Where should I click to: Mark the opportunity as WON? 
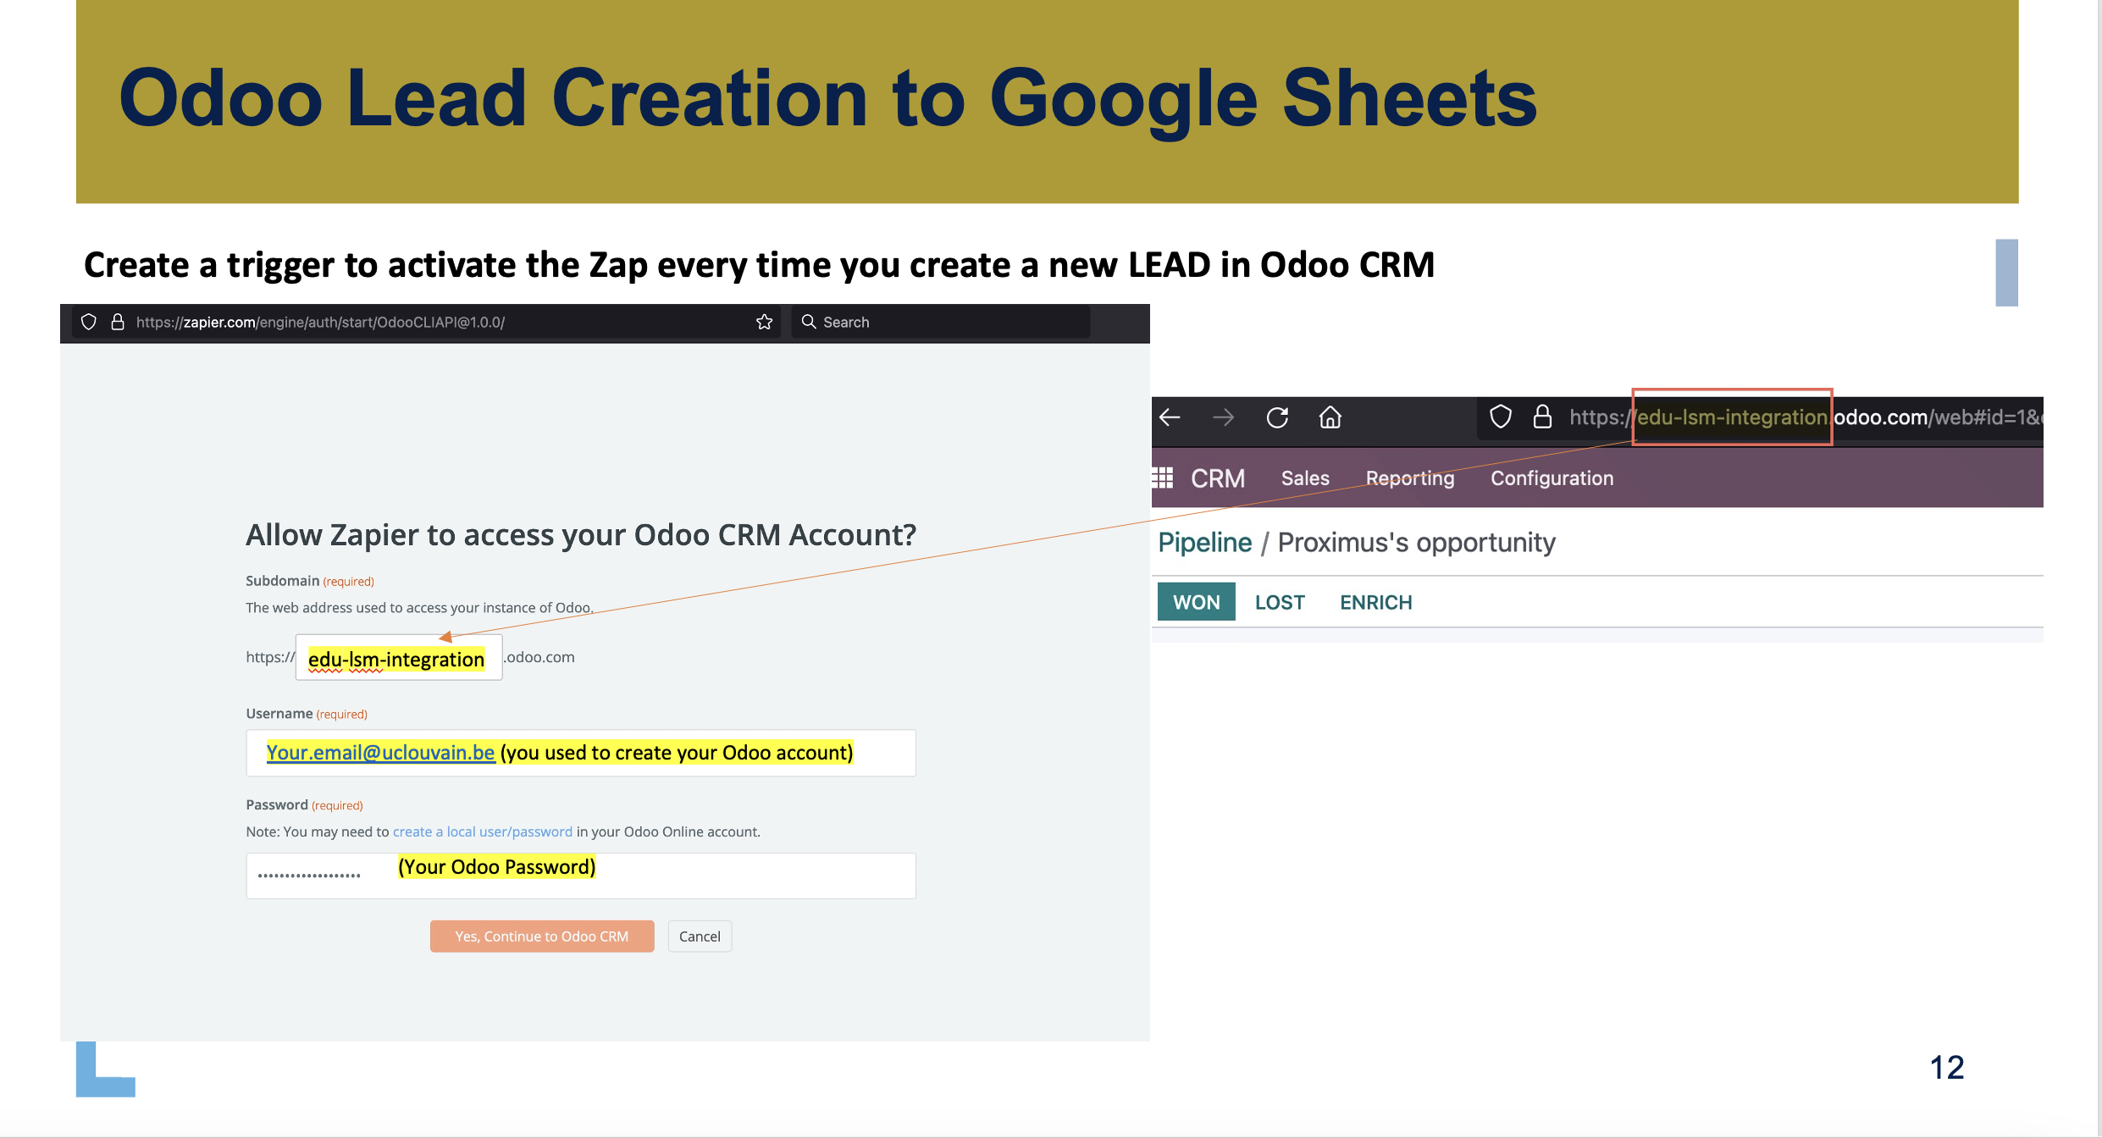1196,602
